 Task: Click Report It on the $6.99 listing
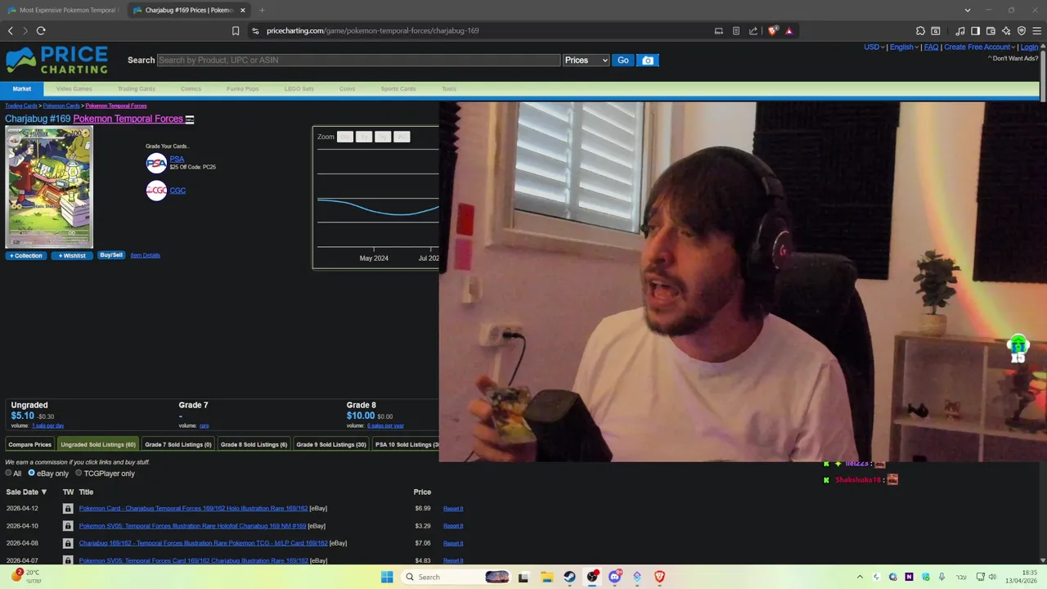(453, 509)
